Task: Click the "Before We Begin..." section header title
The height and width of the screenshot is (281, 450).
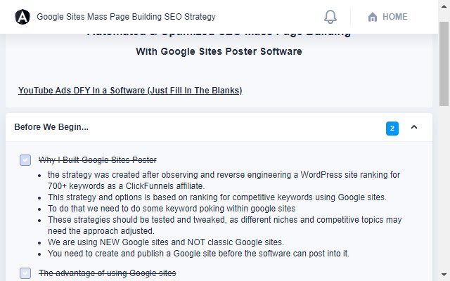Action: coord(51,127)
